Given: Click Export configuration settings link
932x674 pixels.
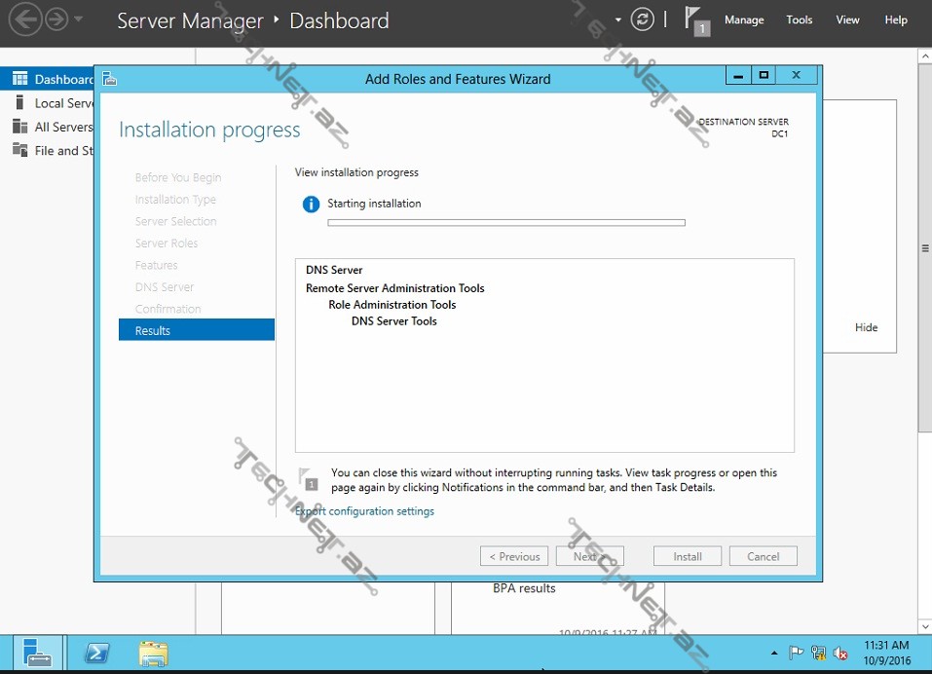Looking at the screenshot, I should [365, 511].
